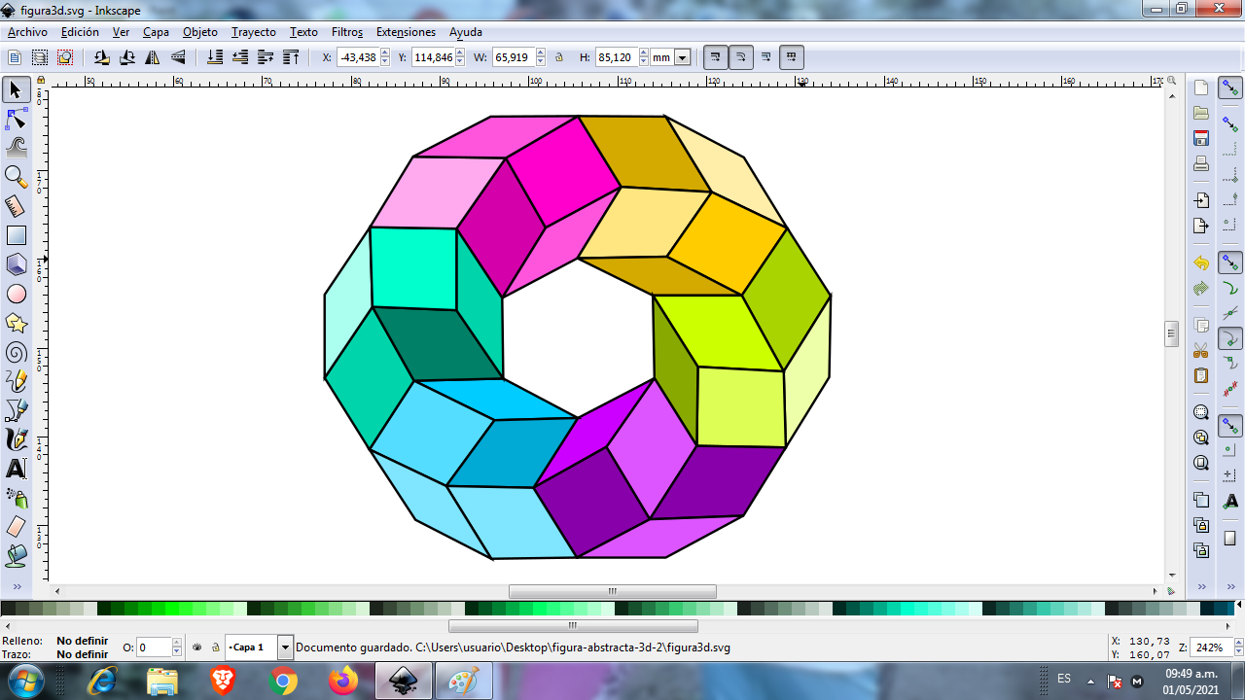Click Select All in All Layers icon

40,57
